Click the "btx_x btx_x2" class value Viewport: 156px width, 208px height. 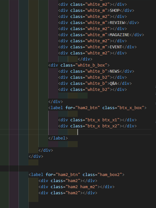click(x=102, y=126)
